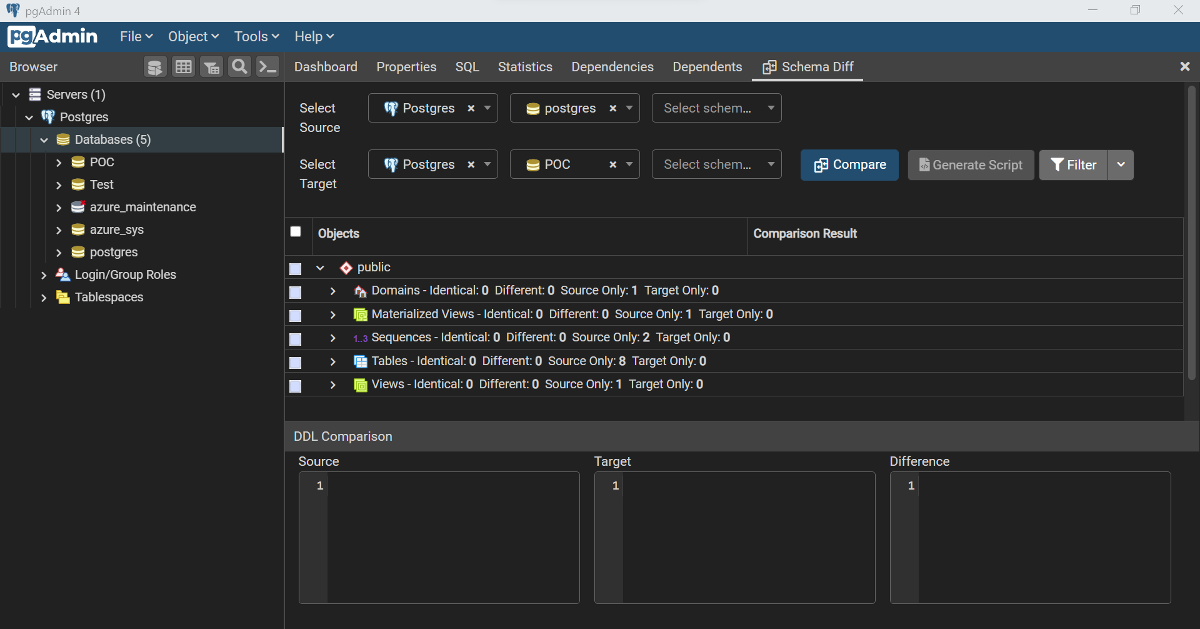Switch to the Dependencies tab
This screenshot has width=1200, height=629.
coord(612,67)
